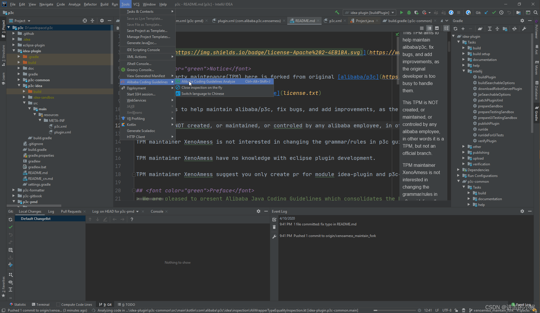This screenshot has width=540, height=313.
Task: Choose Close inspection on the fly
Action: coord(224,88)
